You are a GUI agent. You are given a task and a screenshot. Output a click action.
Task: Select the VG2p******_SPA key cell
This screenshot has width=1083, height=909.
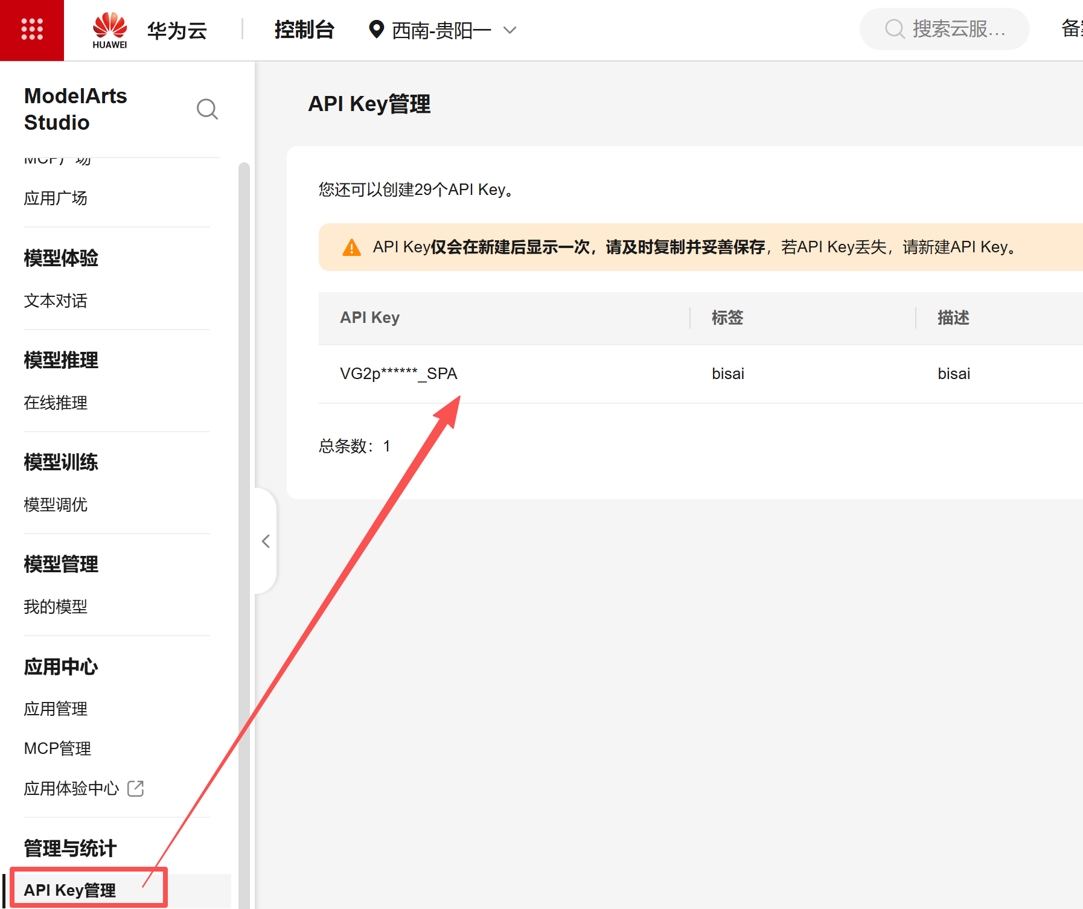(398, 374)
